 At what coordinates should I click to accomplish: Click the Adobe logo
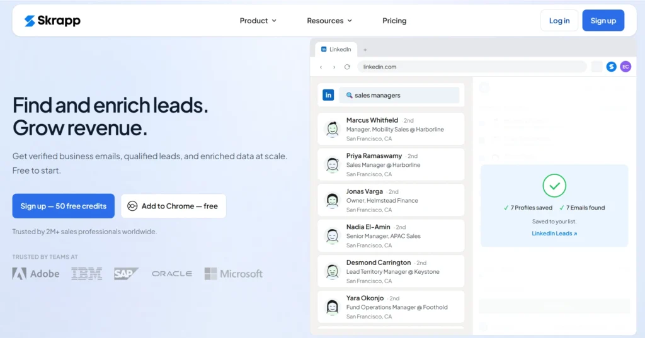pyautogui.click(x=36, y=274)
